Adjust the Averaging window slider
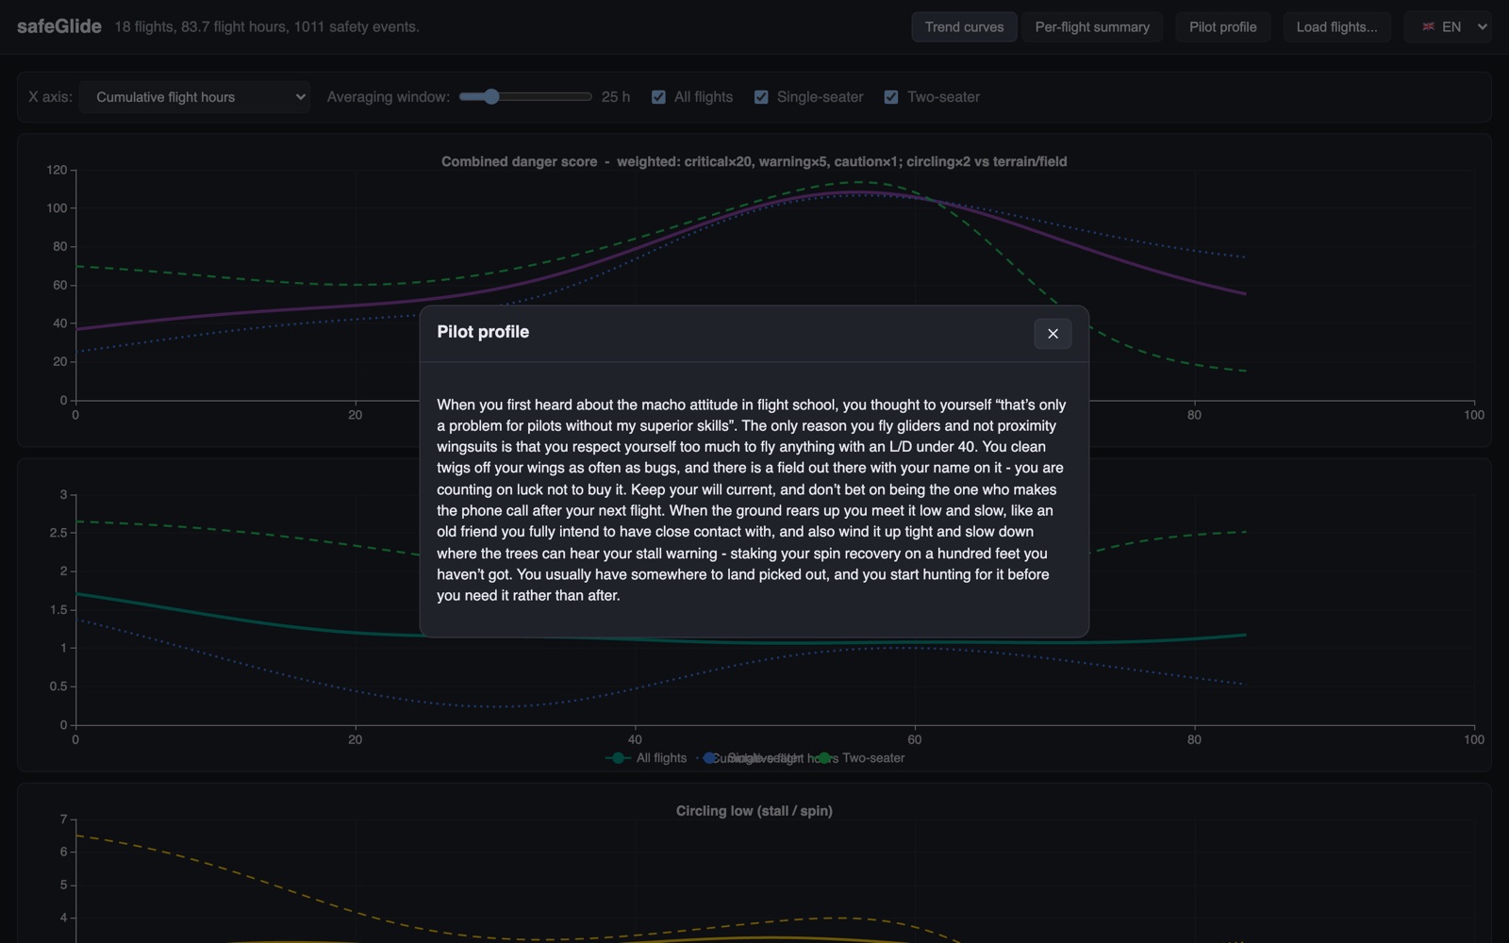The width and height of the screenshot is (1509, 943). (x=525, y=97)
